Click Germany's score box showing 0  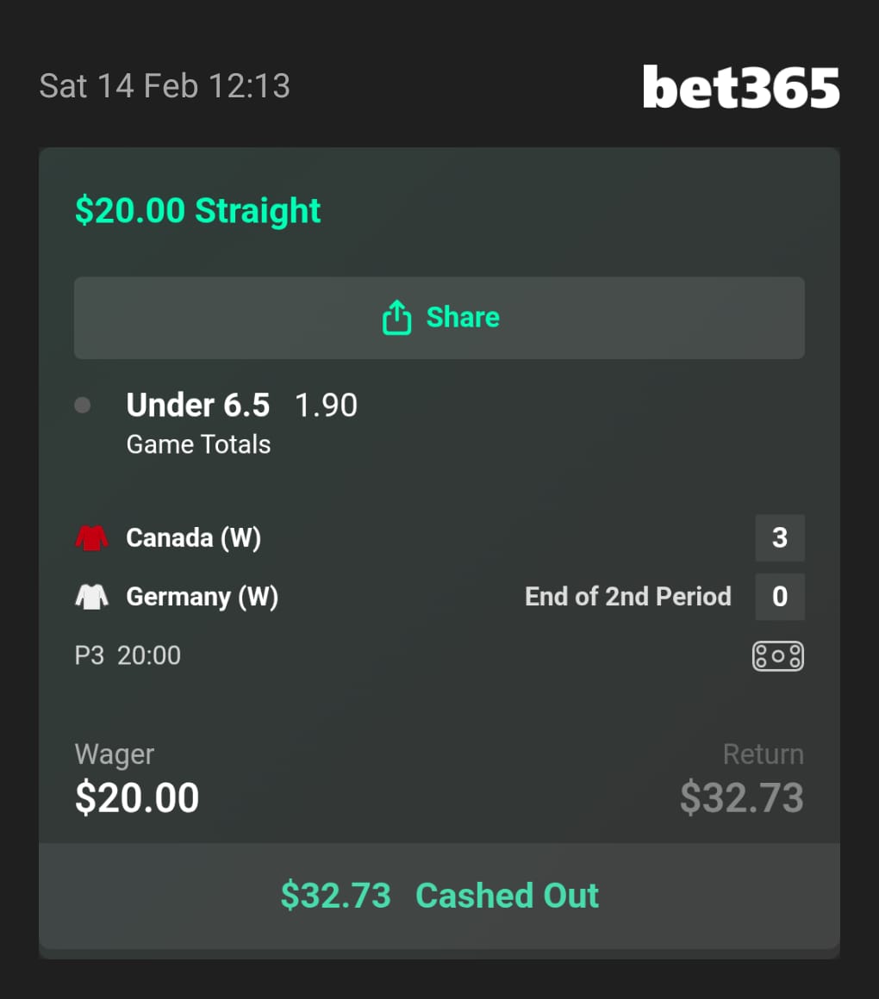[x=779, y=597]
